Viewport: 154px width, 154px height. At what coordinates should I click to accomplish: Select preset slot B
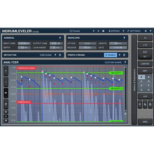(148, 77)
